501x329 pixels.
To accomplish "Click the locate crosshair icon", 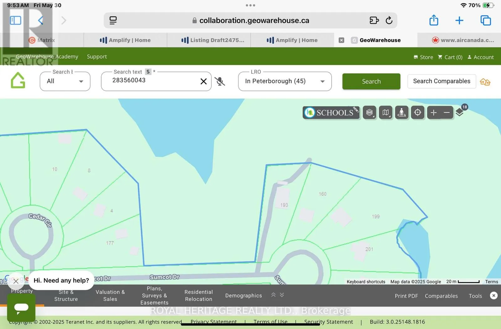I will click(417, 113).
